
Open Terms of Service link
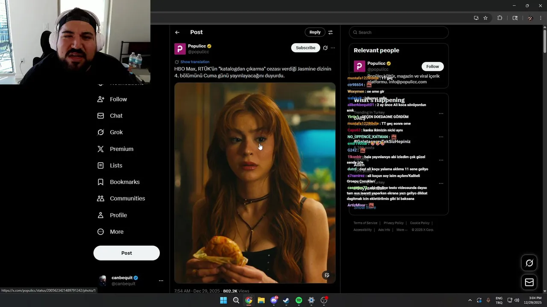point(365,223)
